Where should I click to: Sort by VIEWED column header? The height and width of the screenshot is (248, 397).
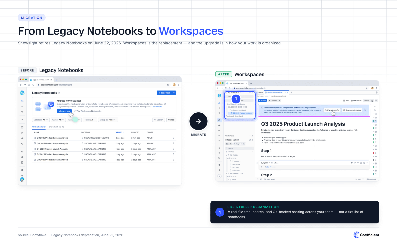pyautogui.click(x=120, y=133)
